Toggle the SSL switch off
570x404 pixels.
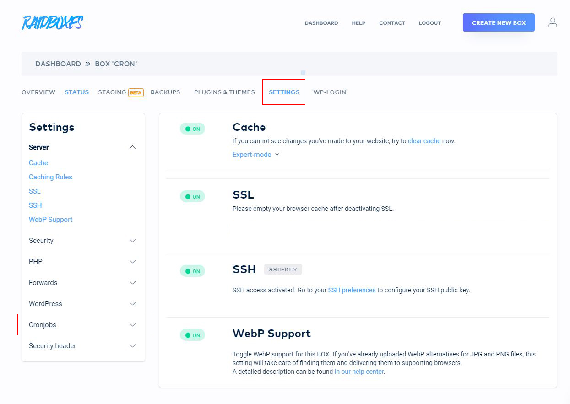tap(192, 197)
